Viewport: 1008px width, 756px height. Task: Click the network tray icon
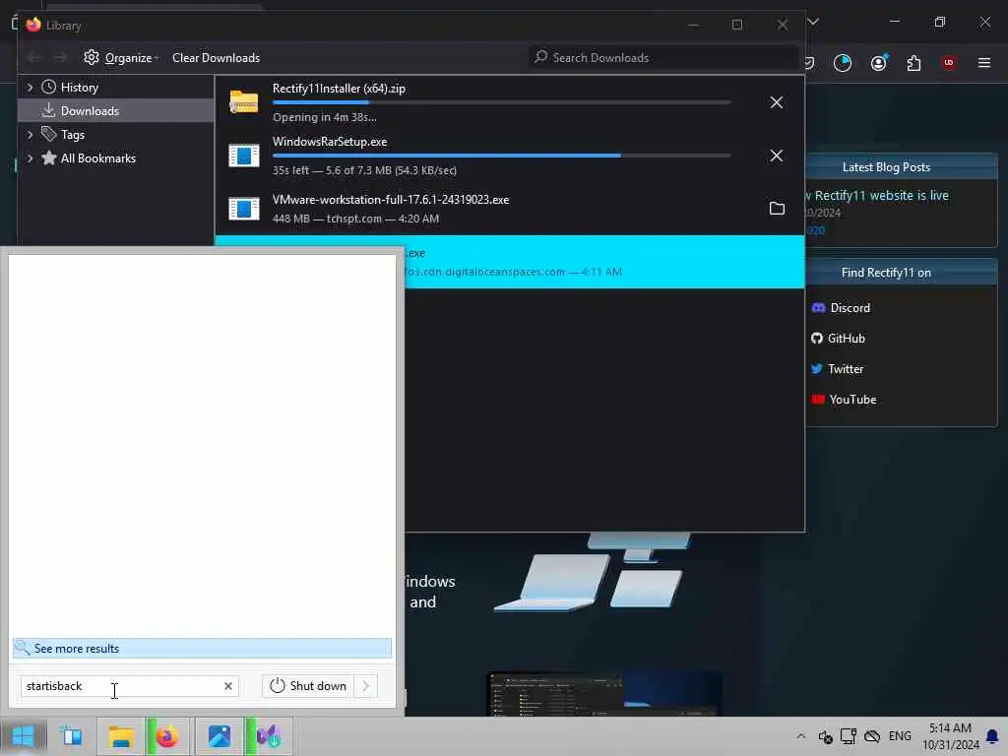(x=849, y=736)
